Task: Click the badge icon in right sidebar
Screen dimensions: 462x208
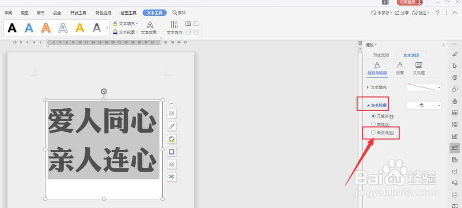Action: pos(455,77)
